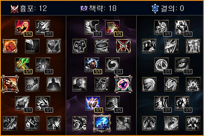Choose the blue lightning Thunderlord keystone icon
The height and width of the screenshot is (136, 204).
click(102, 123)
